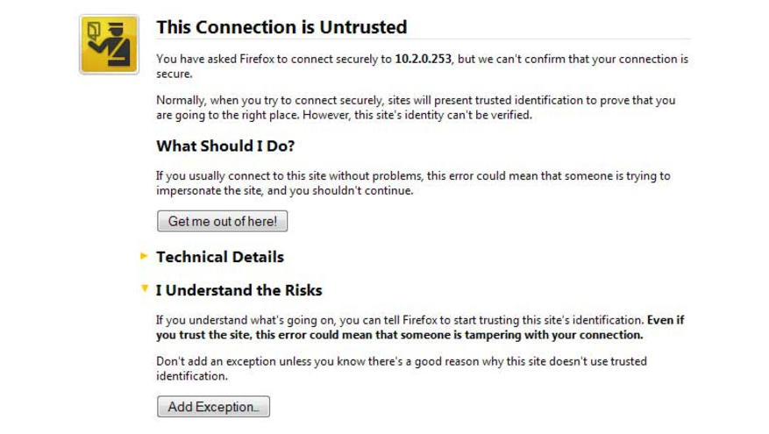The width and height of the screenshot is (769, 434).
Task: Click the horizontal rule below the title
Action: [x=424, y=39]
